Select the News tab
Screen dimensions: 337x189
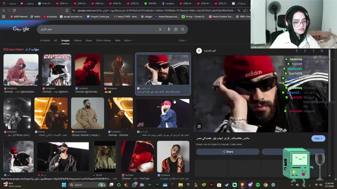[x=89, y=40]
